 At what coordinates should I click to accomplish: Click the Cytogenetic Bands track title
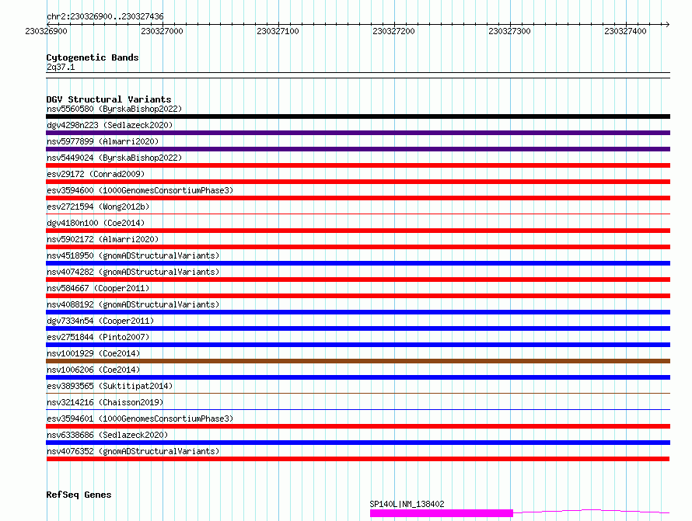pos(93,57)
